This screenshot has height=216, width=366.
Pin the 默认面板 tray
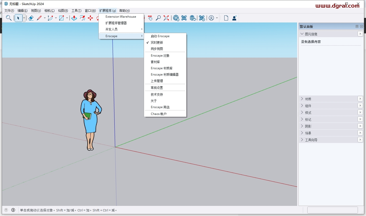[357, 27]
